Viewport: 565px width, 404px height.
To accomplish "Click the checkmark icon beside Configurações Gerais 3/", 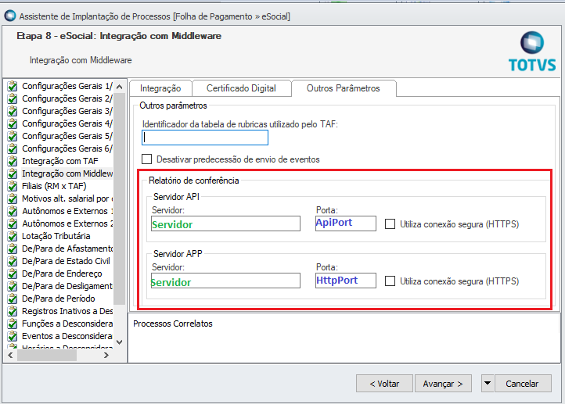I will pyautogui.click(x=13, y=111).
